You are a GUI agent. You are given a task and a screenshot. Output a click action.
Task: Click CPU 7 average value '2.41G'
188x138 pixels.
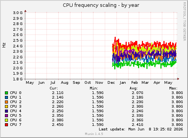point(138,125)
